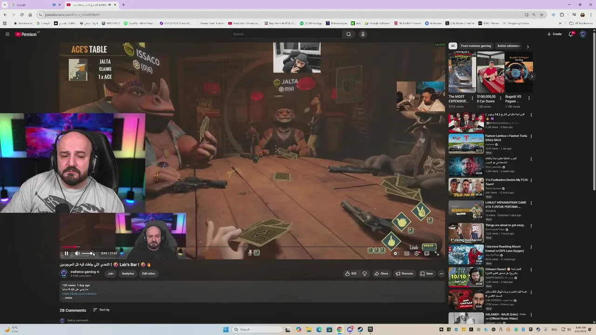Open the WhatsApp bookmark
The image size is (596, 335).
tap(311, 23)
